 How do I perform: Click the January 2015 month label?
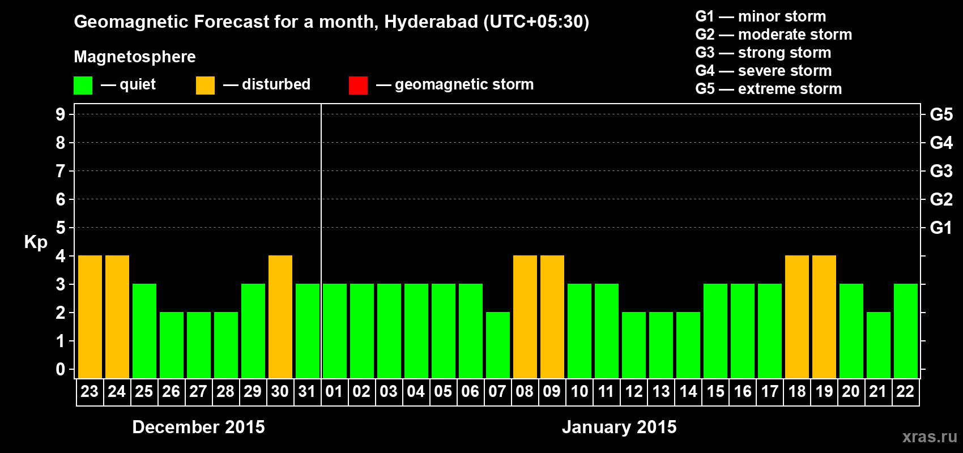(619, 427)
